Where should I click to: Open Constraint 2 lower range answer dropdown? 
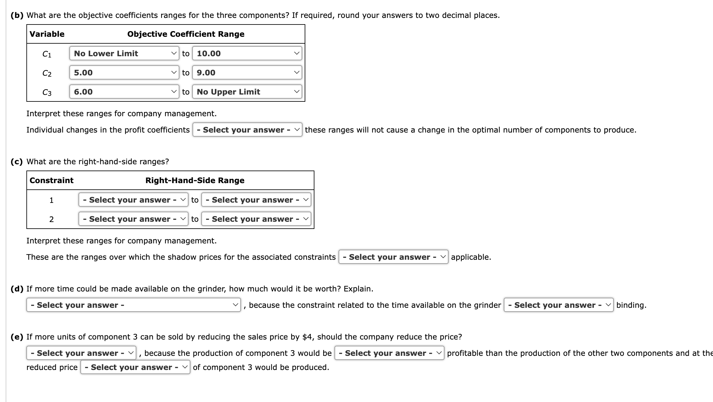[133, 219]
